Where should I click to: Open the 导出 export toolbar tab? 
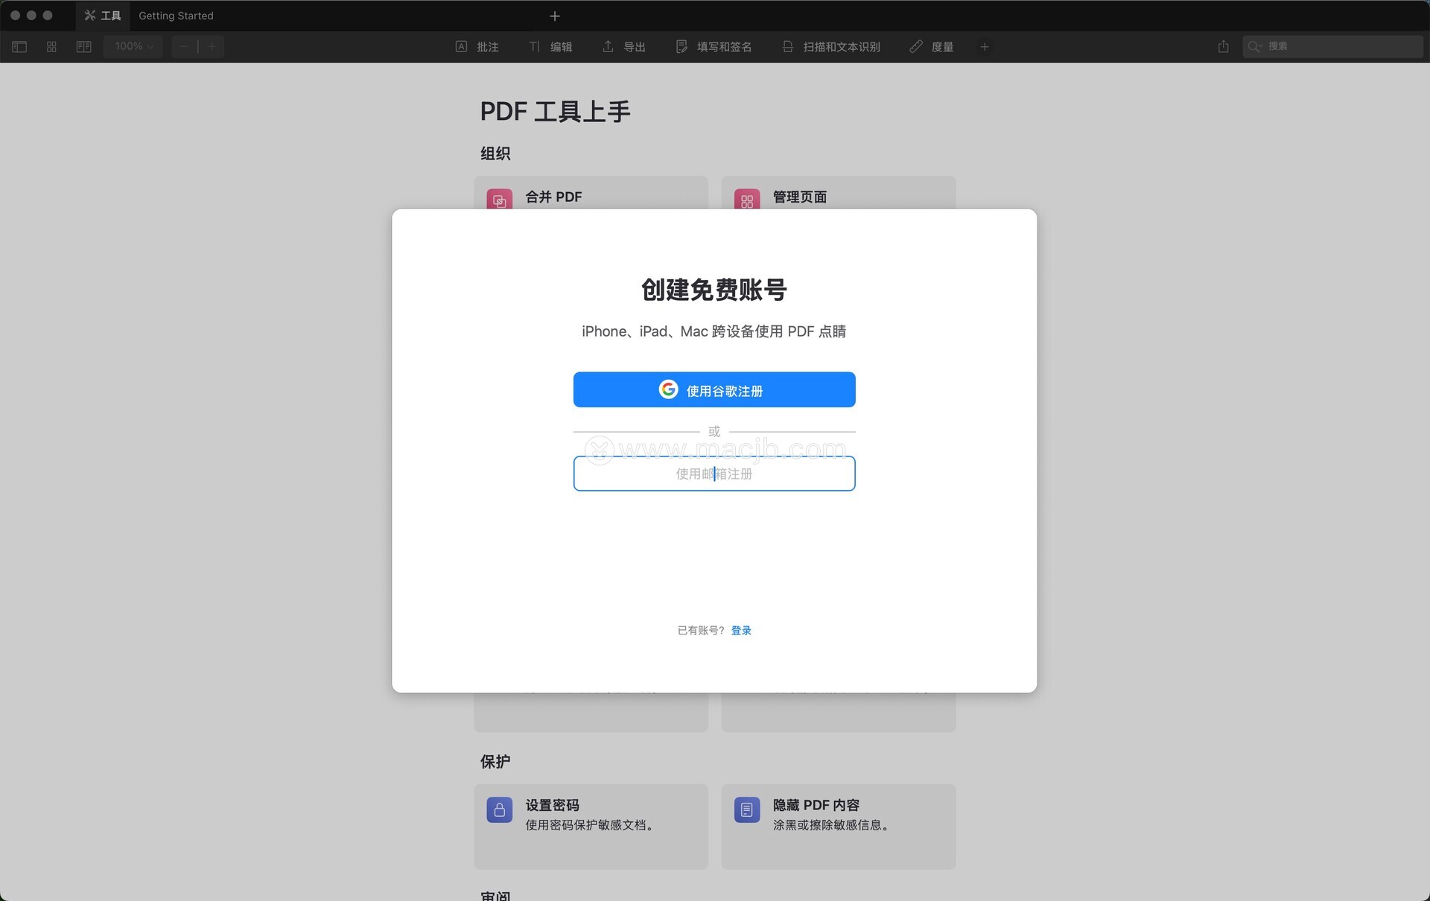[624, 47]
